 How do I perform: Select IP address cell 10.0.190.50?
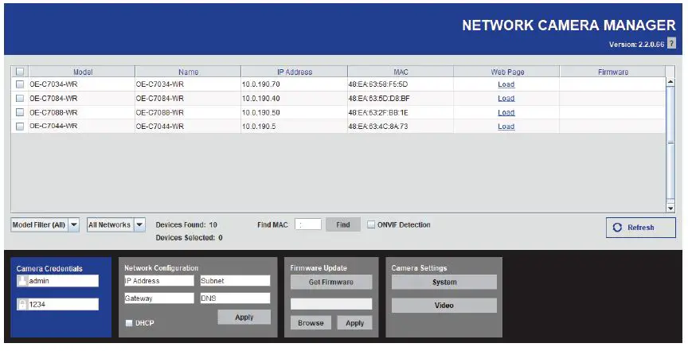(x=294, y=112)
